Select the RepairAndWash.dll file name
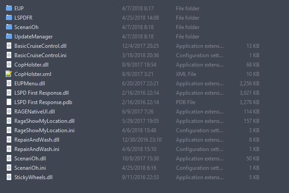The width and height of the screenshot is (289, 193). coord(37,139)
